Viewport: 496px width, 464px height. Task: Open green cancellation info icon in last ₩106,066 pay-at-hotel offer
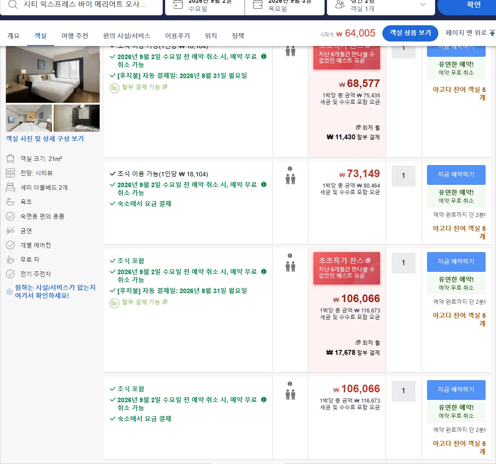click(264, 400)
